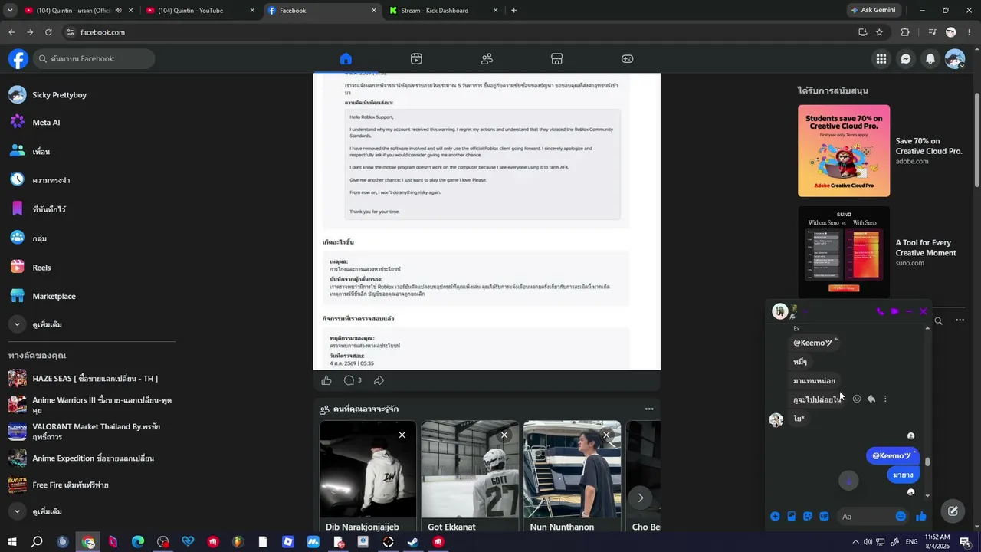
Task: Open the Facebook menu grid icon
Action: (881, 59)
